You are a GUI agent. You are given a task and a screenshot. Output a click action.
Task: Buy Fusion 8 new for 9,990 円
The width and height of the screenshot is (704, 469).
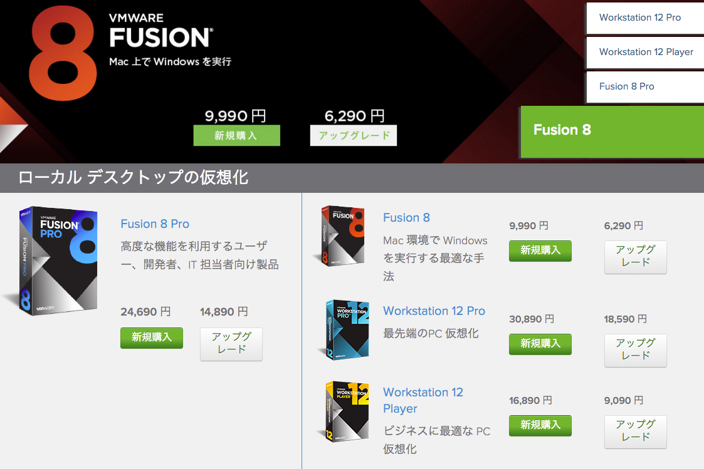coord(540,250)
